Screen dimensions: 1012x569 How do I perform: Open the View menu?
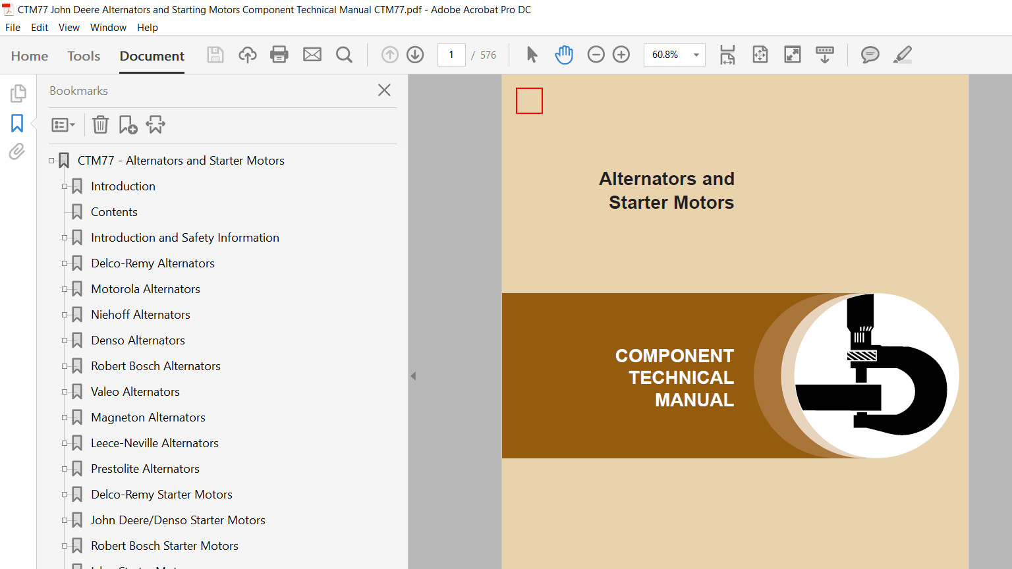click(x=69, y=28)
